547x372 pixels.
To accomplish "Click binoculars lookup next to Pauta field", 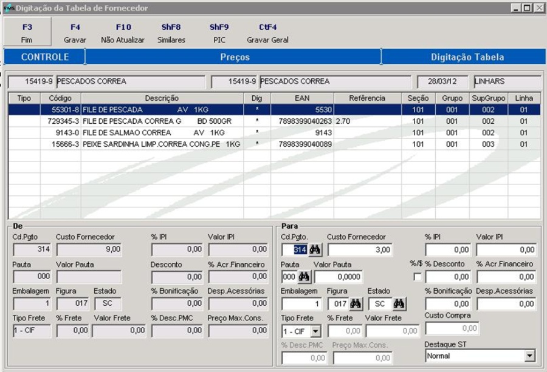I will click(x=304, y=277).
